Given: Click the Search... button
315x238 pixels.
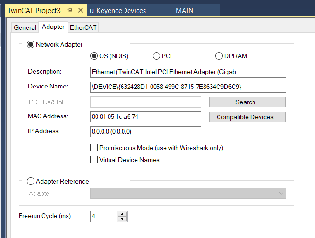Looking at the screenshot, I should [247, 102].
